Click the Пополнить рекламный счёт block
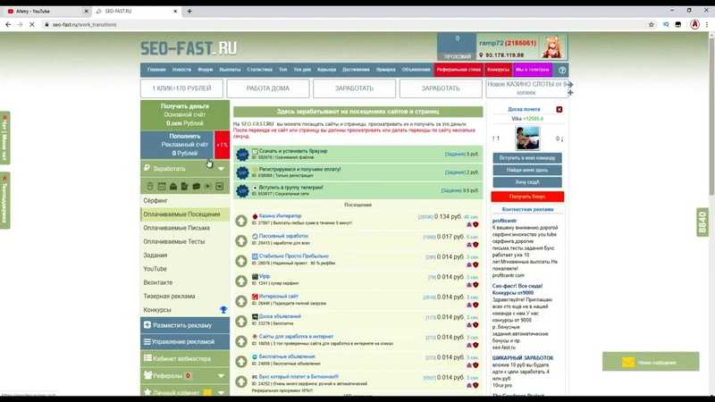The width and height of the screenshot is (715, 402). (177, 145)
